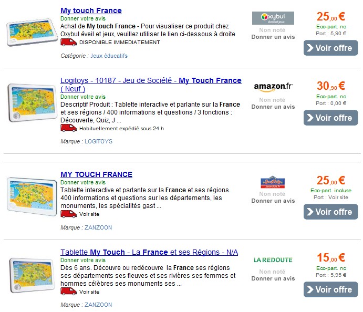Image resolution: width=363 pixels, height=312 pixels.
Task: Open 'Tablette My Touch - La France' link
Action: [149, 252]
